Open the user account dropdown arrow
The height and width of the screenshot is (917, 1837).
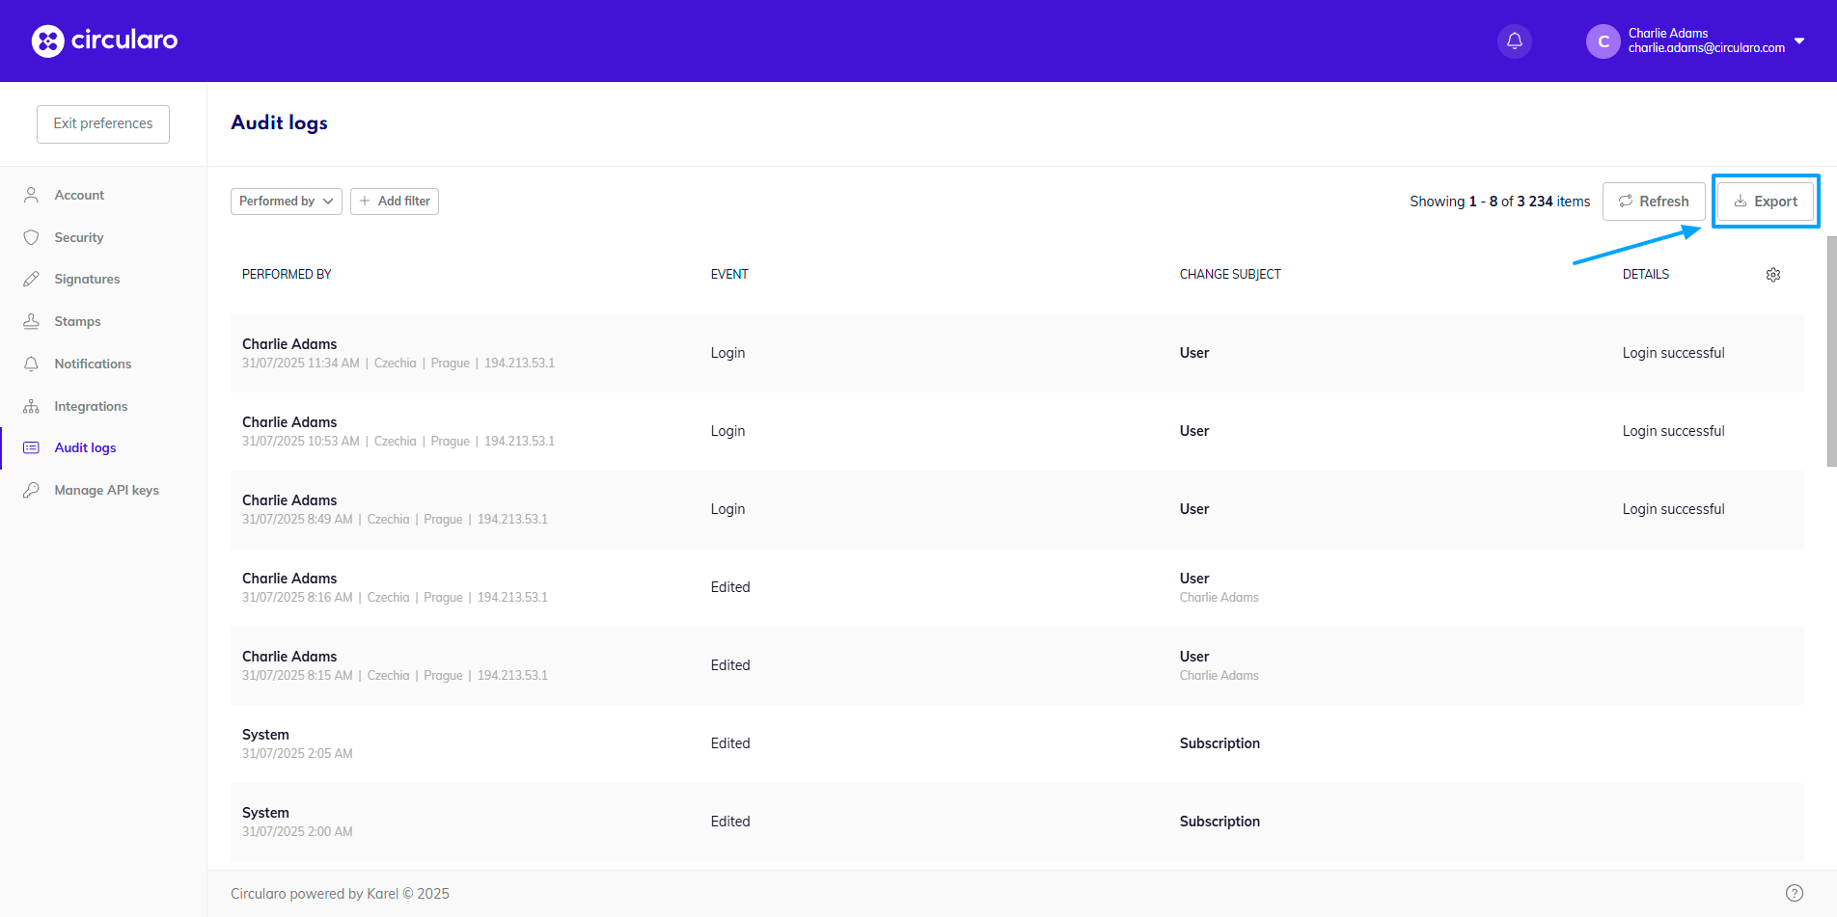1799,40
